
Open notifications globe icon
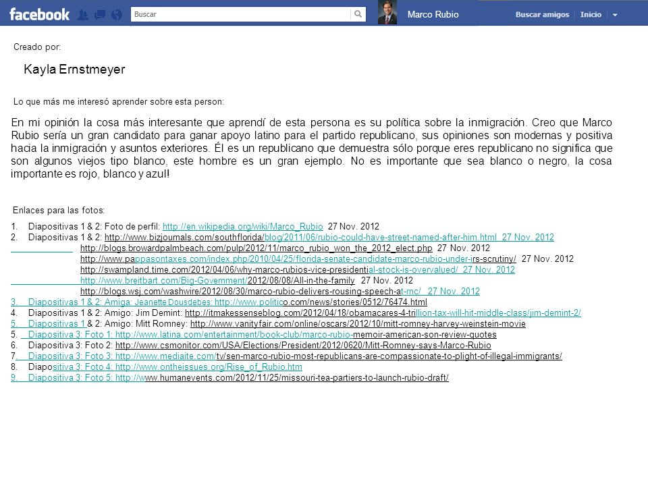[x=117, y=16]
